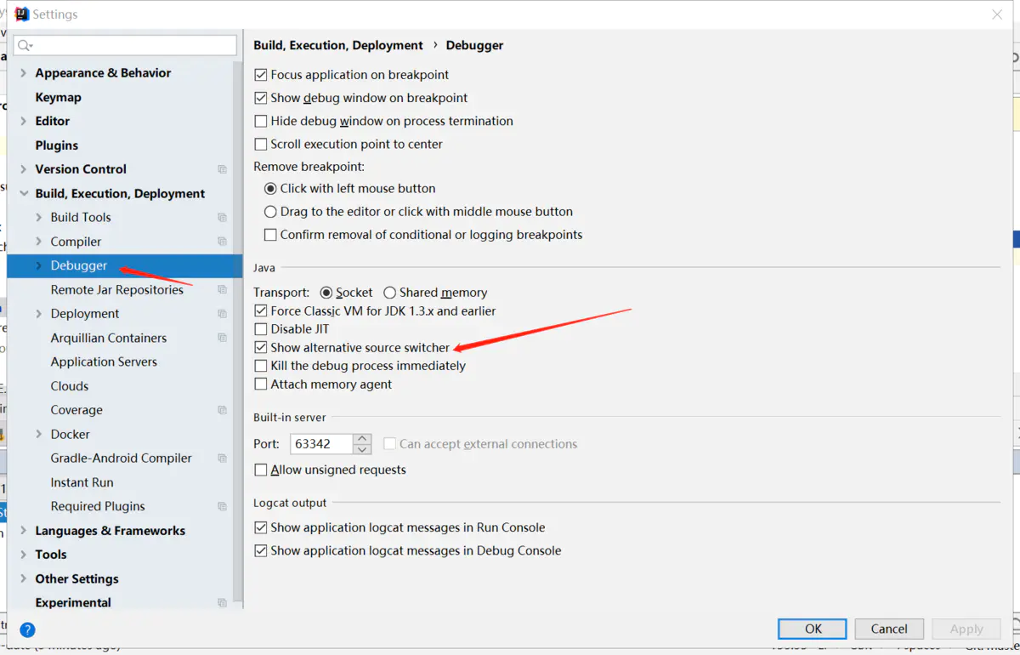Select Shared memory transport option

(x=389, y=293)
